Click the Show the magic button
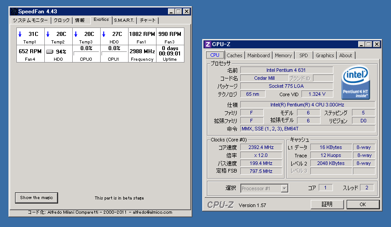This screenshot has width=391, height=227. (36, 198)
